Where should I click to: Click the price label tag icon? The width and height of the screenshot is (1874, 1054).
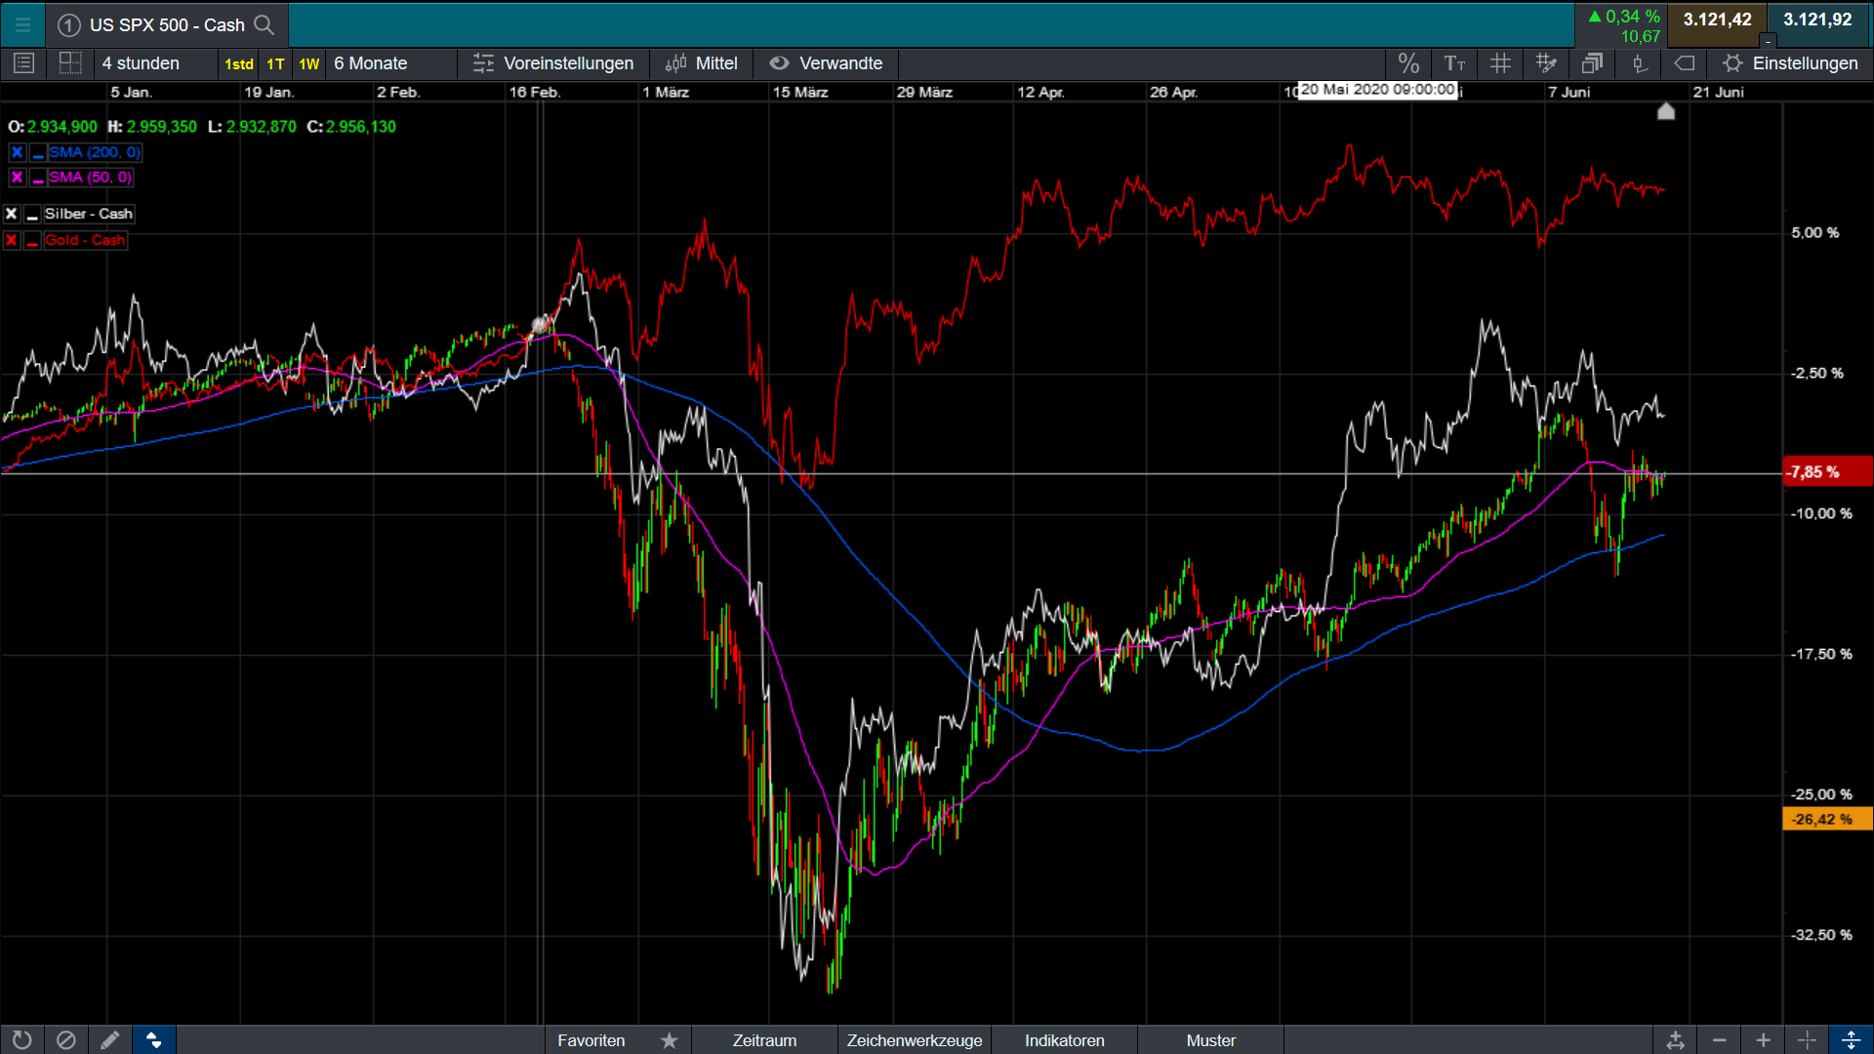(x=1685, y=63)
